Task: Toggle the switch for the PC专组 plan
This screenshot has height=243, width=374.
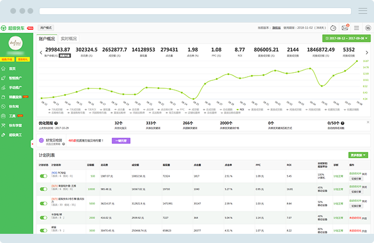Action: [x=44, y=177]
